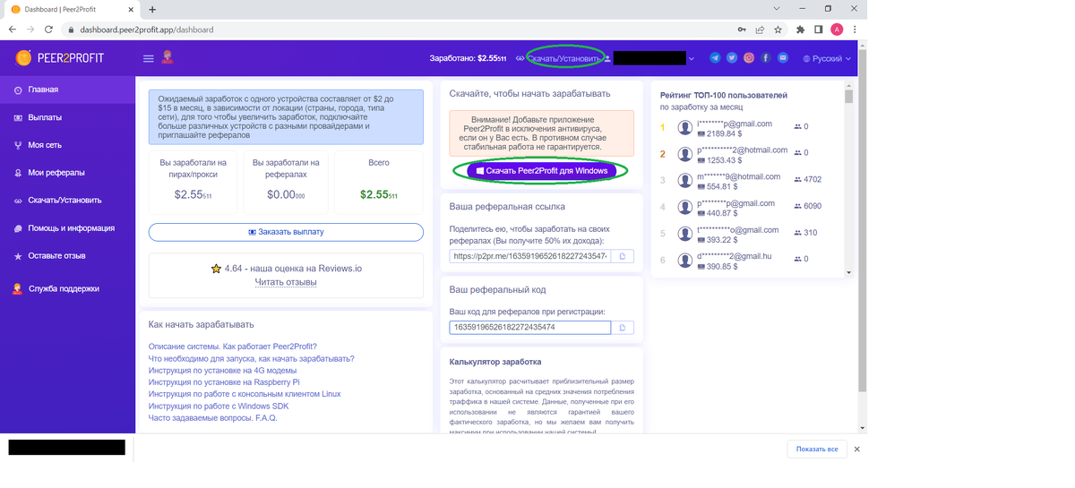Close the downloads bar at the bottom
This screenshot has height=488, width=1075.
(856, 449)
